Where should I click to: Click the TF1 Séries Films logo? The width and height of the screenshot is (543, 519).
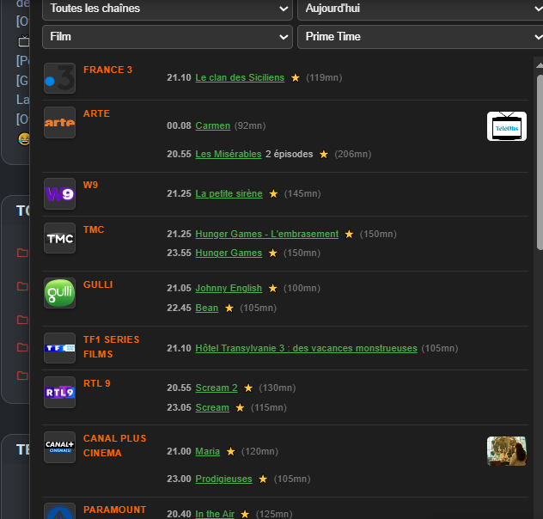point(59,348)
